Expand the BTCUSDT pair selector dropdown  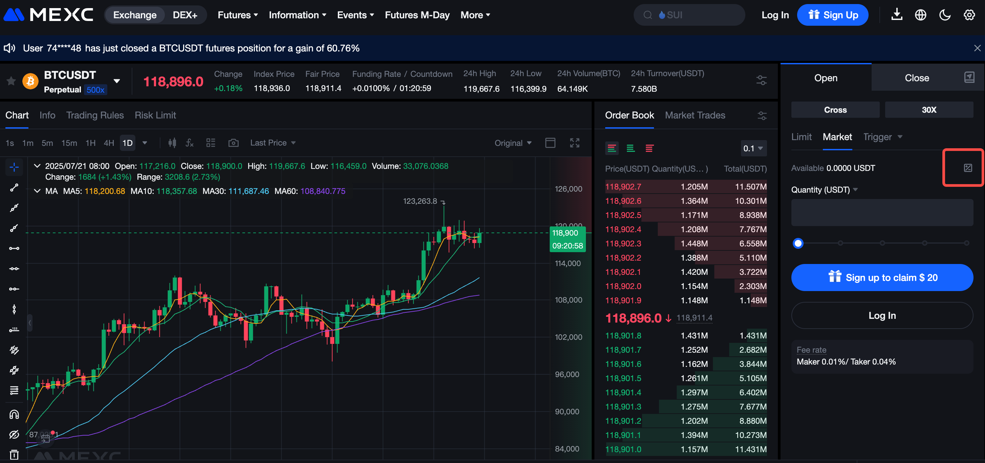point(117,81)
